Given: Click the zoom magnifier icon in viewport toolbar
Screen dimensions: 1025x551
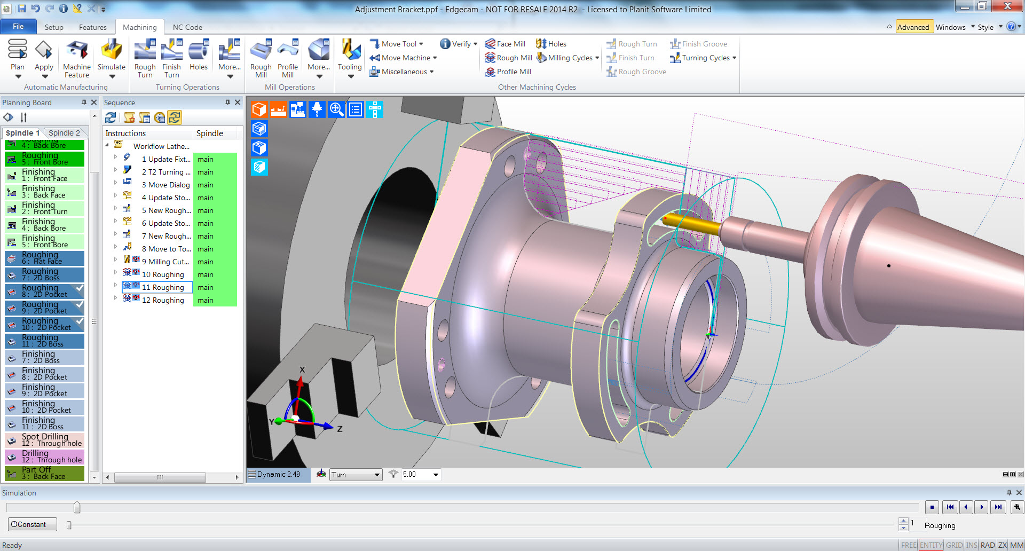Looking at the screenshot, I should tap(336, 109).
